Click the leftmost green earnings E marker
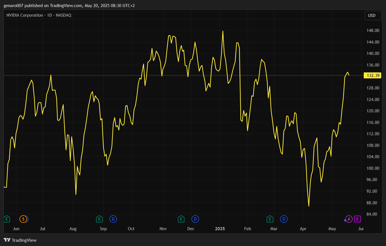Viewport: 386px width, 246px height. coord(7,219)
